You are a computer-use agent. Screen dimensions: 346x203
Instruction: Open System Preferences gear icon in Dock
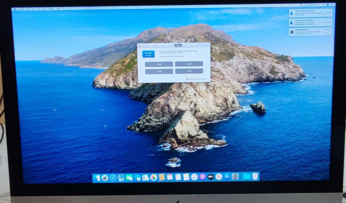point(235,176)
